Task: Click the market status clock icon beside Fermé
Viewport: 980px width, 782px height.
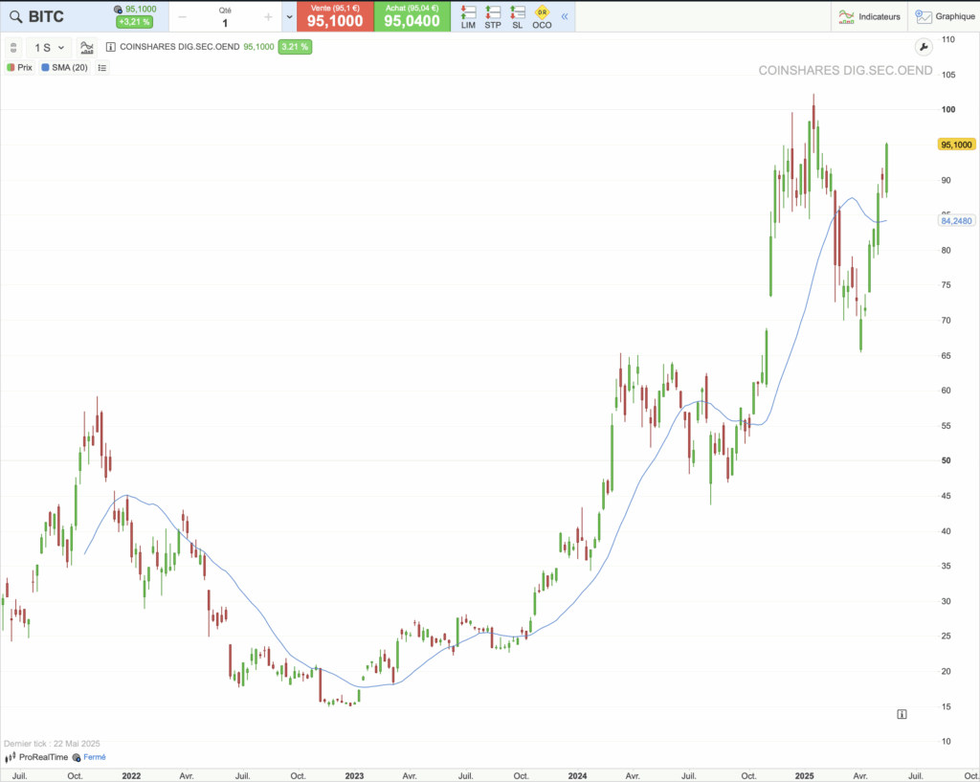Action: (77, 757)
